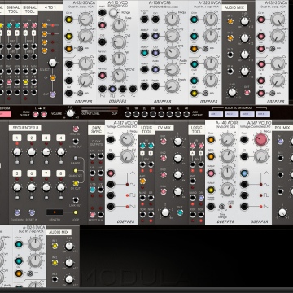Click the A-140 ADSR Inverse Output jack
Viewport: 293px width, 293px height.
[211, 207]
